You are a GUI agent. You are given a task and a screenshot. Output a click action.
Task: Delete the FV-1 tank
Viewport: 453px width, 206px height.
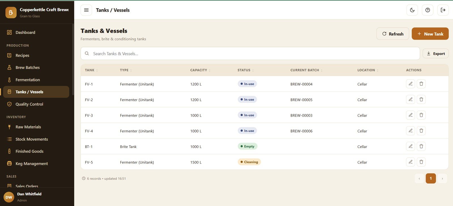pyautogui.click(x=421, y=84)
